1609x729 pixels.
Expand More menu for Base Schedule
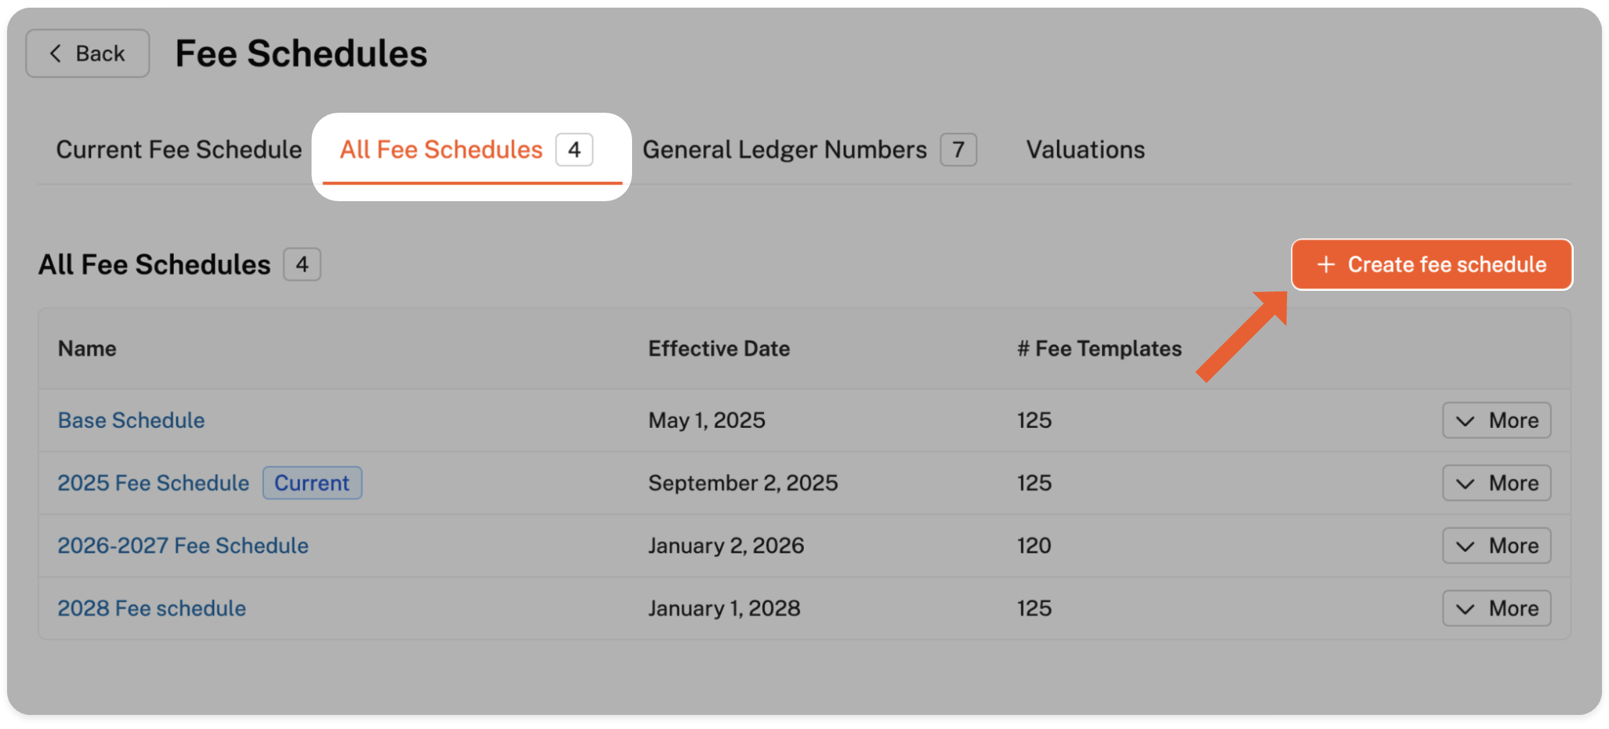point(1496,420)
